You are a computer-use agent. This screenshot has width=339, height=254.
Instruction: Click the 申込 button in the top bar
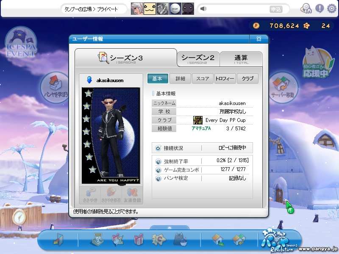coord(276,9)
